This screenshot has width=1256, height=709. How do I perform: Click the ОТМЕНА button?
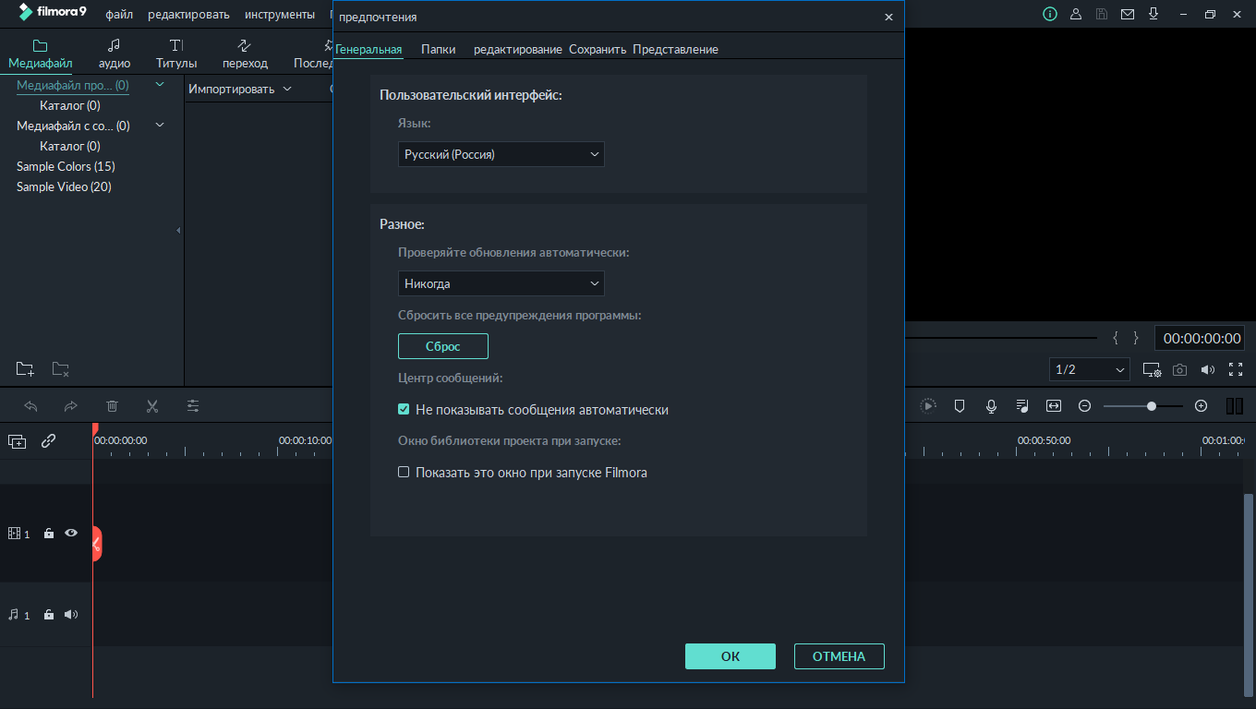pyautogui.click(x=839, y=656)
